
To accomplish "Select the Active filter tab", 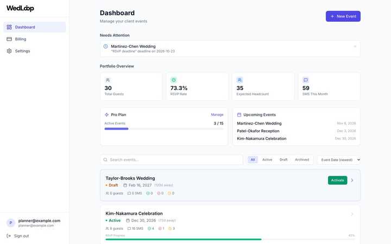I will [267, 159].
